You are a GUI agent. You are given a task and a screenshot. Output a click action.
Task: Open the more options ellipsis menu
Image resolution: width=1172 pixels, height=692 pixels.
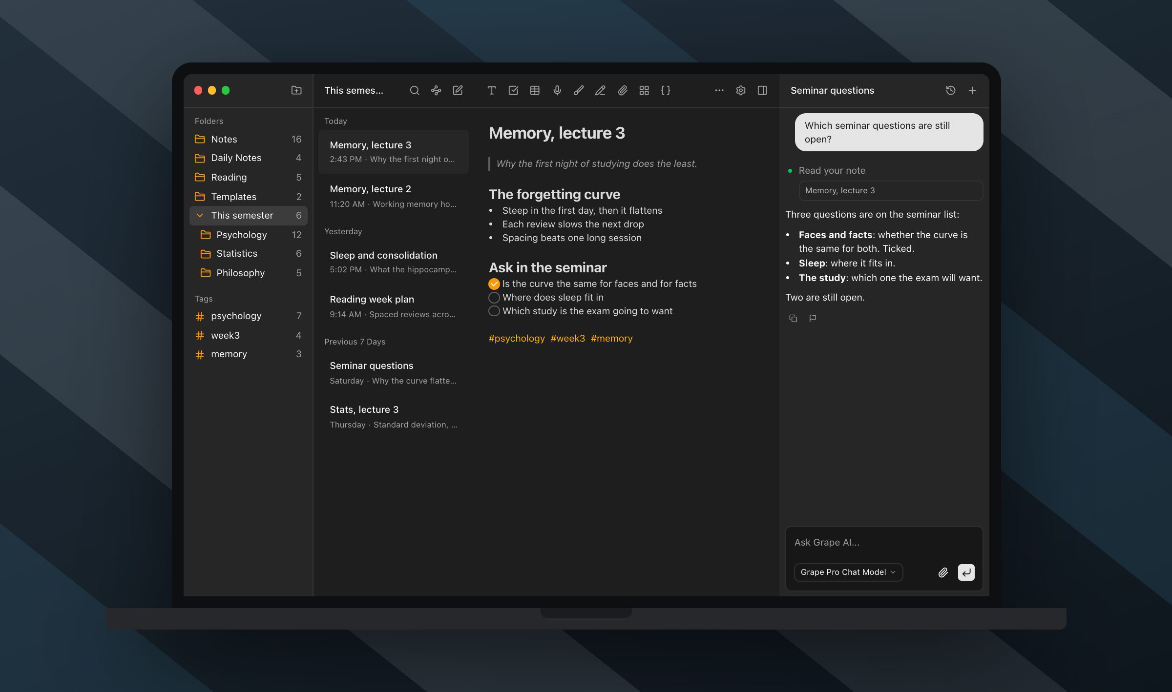point(719,90)
